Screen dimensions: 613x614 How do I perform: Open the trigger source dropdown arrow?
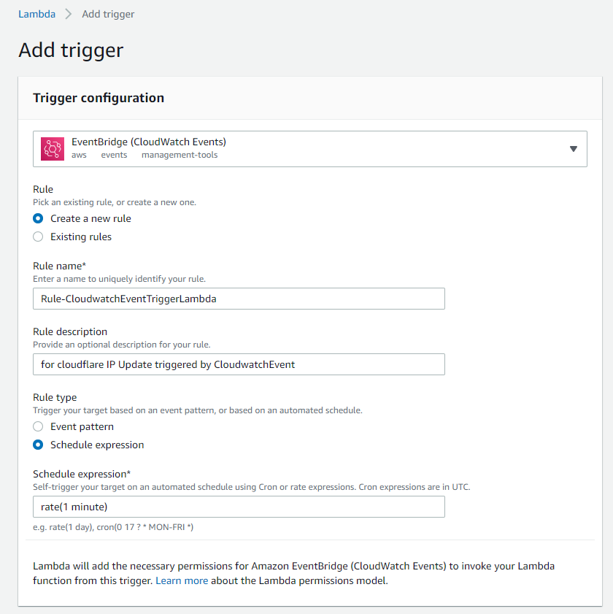coord(573,149)
